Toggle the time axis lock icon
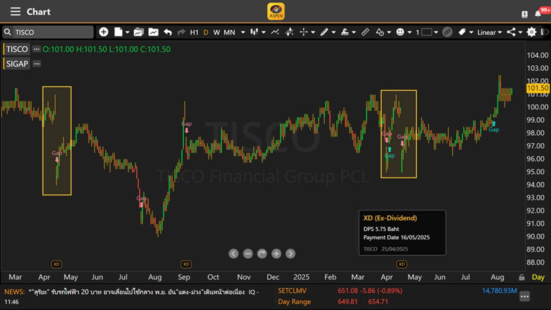 [522, 277]
